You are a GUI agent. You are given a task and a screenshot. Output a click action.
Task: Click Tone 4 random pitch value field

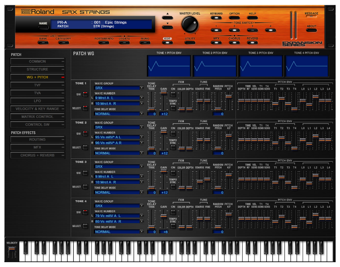(x=218, y=231)
